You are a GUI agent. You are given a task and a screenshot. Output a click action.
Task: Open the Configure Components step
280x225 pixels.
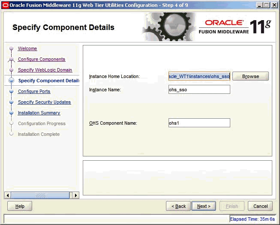tap(42, 59)
